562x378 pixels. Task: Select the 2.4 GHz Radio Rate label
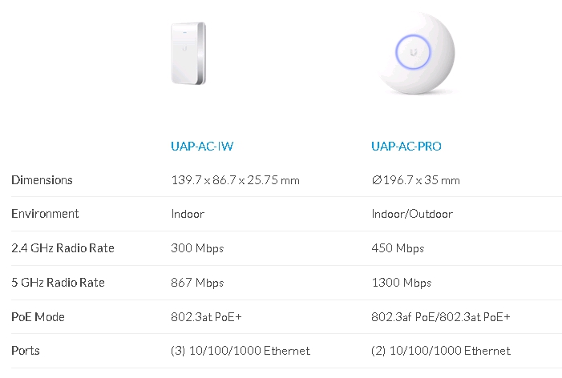pyautogui.click(x=63, y=248)
